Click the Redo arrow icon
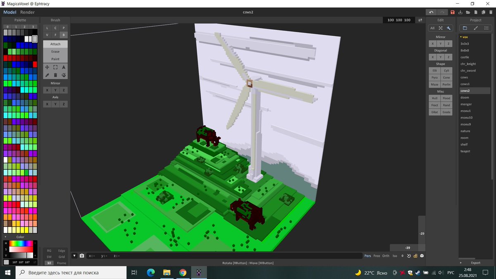The image size is (496, 279). tap(442, 12)
